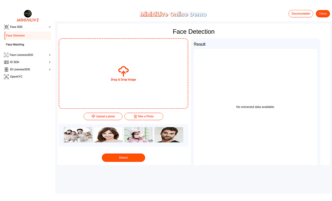Viewport: 332px width, 201px height.
Task: Expand the ID SDK chevron
Action: click(50, 62)
